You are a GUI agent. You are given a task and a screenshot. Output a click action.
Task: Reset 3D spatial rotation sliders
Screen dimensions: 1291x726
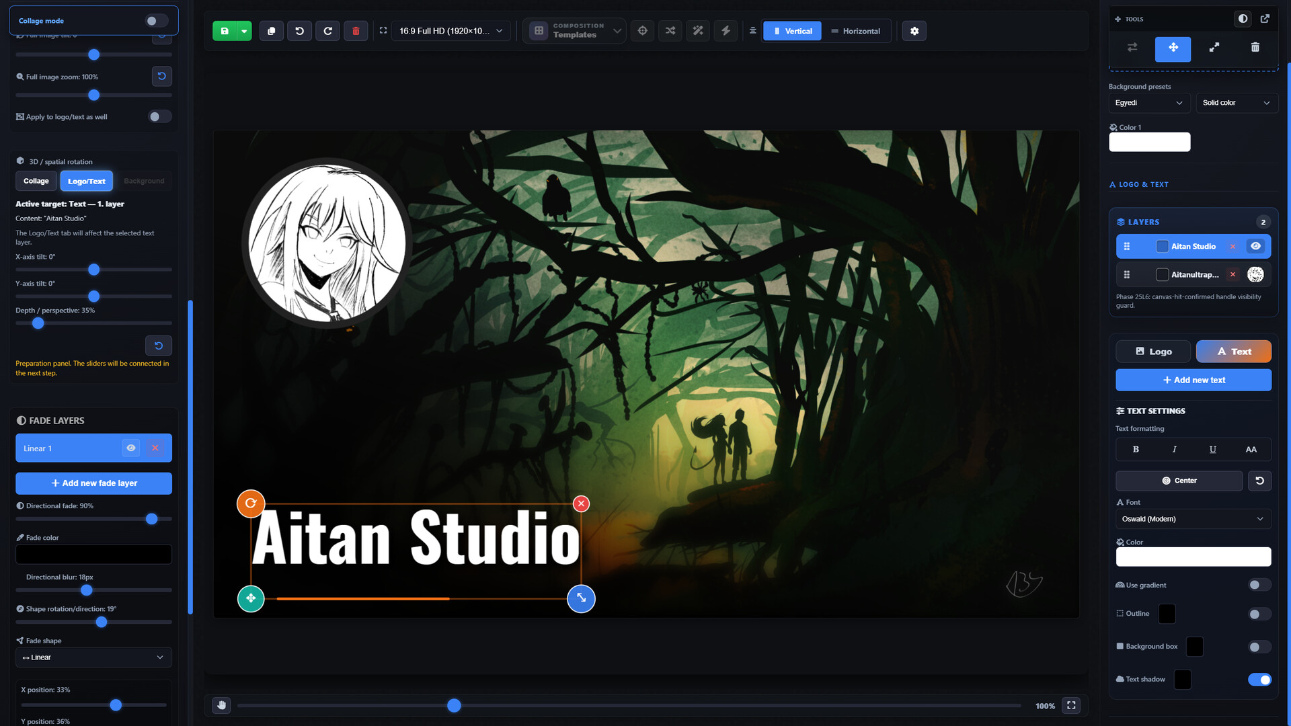point(159,346)
